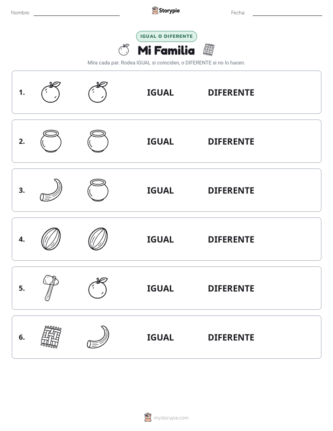Select IGUAL for row 1
This screenshot has height=431, width=333.
tap(160, 93)
